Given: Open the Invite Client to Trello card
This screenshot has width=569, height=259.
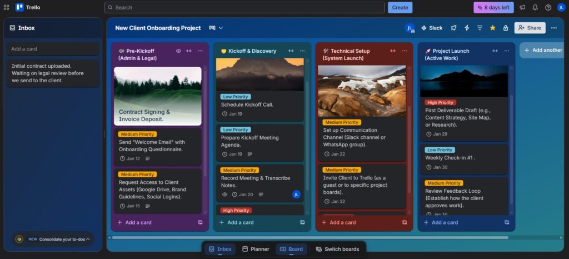Looking at the screenshot, I should pyautogui.click(x=362, y=187).
